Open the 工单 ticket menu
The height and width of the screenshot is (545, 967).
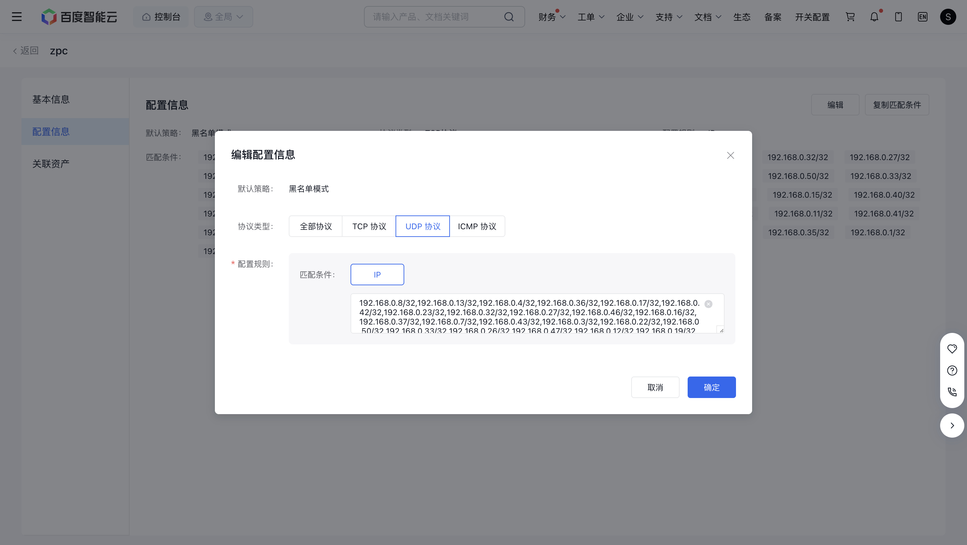click(x=591, y=17)
